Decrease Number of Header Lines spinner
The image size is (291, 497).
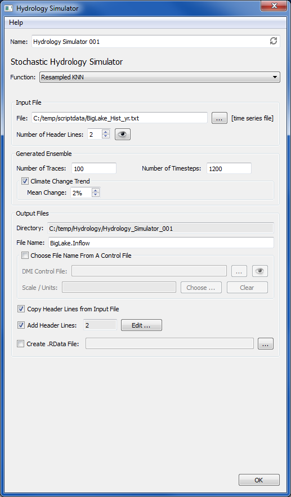[x=106, y=137]
